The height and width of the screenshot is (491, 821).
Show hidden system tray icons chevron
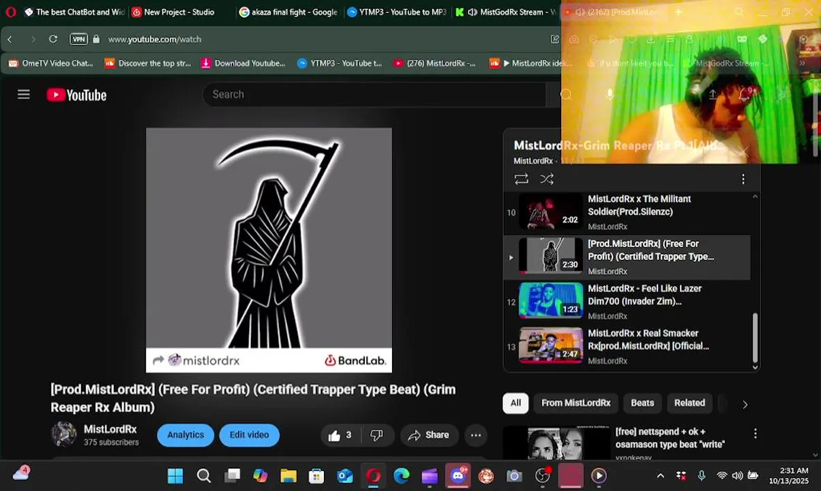pyautogui.click(x=660, y=475)
